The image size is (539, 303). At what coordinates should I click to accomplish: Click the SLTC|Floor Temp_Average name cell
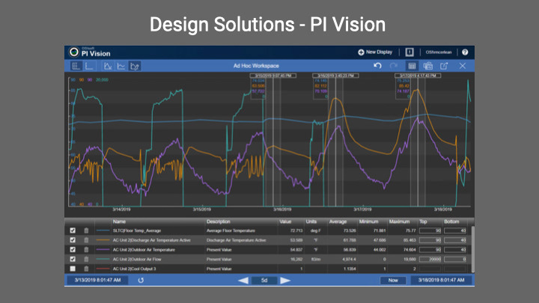(137, 230)
